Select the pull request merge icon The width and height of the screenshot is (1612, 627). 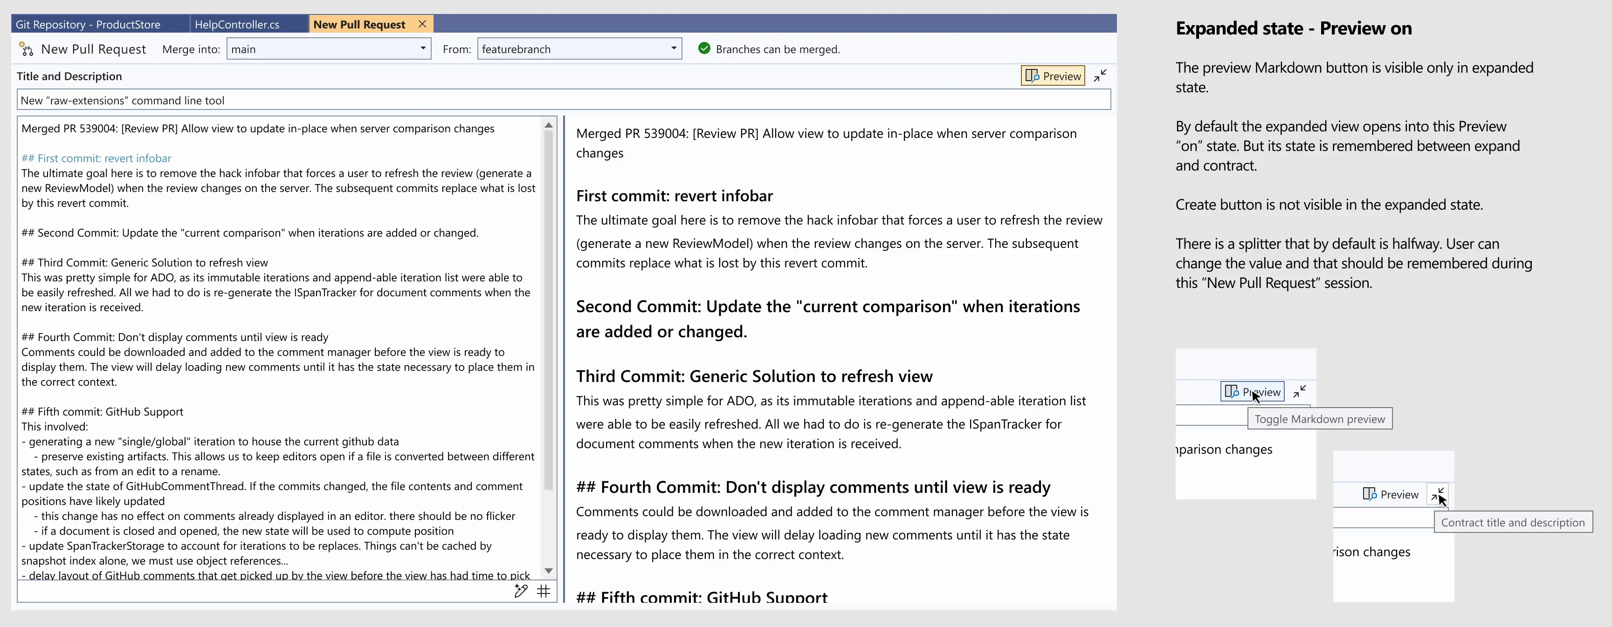[26, 49]
